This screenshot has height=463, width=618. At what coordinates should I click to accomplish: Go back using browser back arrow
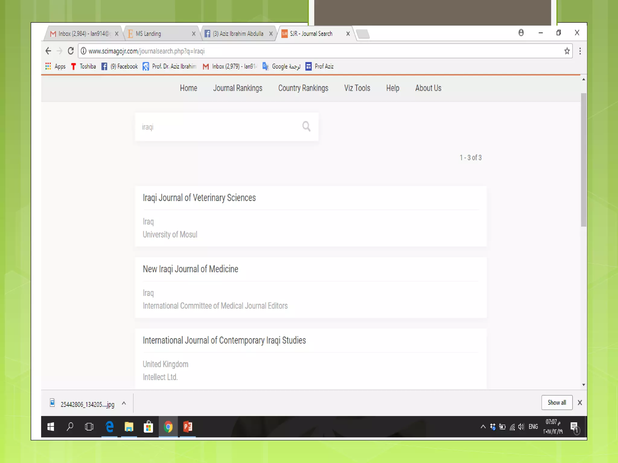[x=48, y=51]
